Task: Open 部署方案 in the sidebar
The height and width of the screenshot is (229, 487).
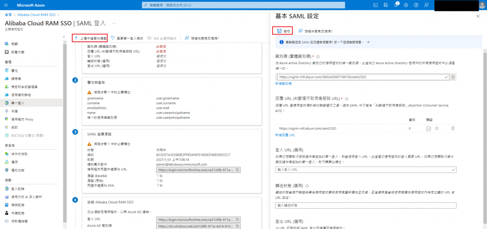Action: (18, 52)
